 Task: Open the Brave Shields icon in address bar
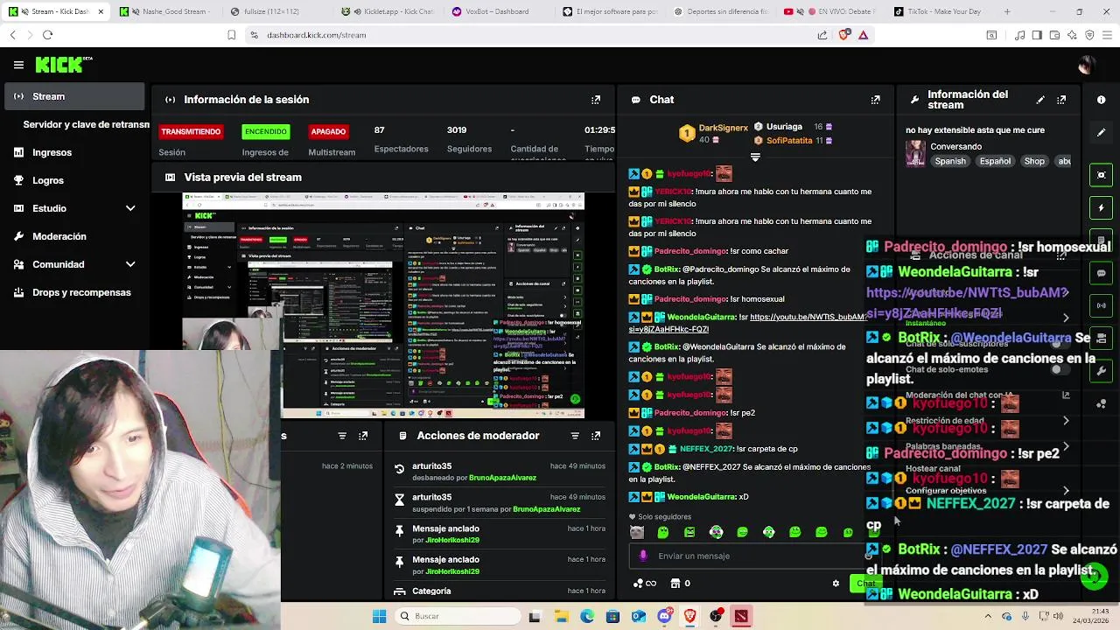843,35
